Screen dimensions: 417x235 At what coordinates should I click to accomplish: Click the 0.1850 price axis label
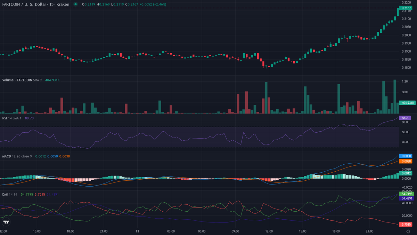click(x=406, y=60)
